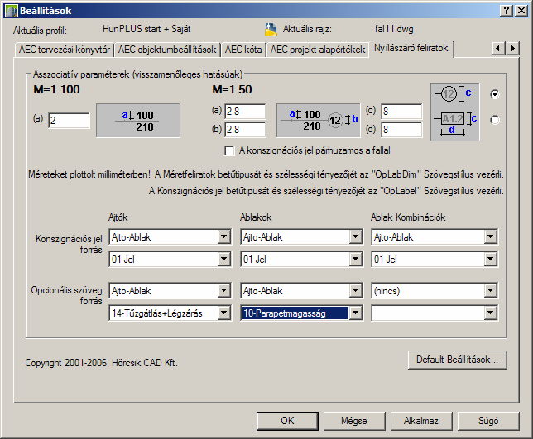The height and width of the screenshot is (439, 533).
Task: Click the OK button
Action: tap(287, 421)
